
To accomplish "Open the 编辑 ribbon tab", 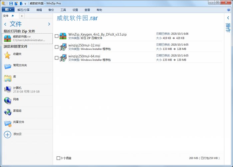I will pyautogui.click(x=39, y=10).
